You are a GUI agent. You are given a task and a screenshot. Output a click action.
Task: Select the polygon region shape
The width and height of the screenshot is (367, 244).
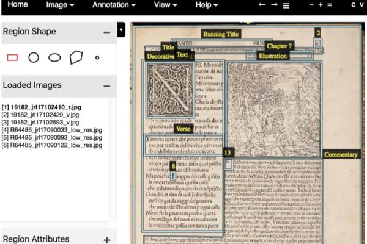(x=76, y=57)
